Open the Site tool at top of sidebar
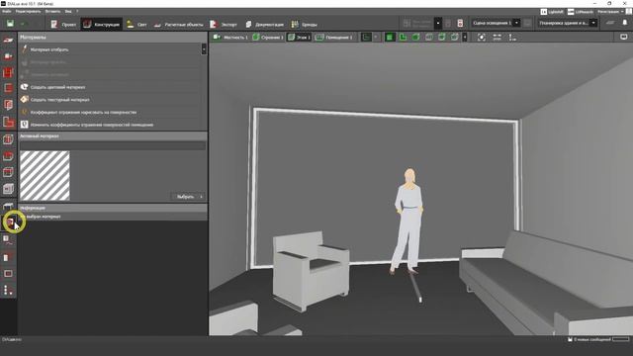The image size is (633, 356). [8, 40]
